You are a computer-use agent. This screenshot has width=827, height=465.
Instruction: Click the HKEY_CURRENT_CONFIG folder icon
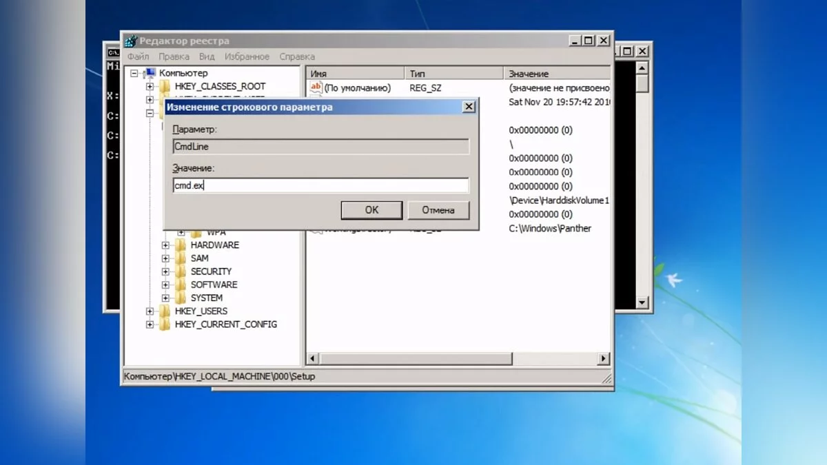164,324
